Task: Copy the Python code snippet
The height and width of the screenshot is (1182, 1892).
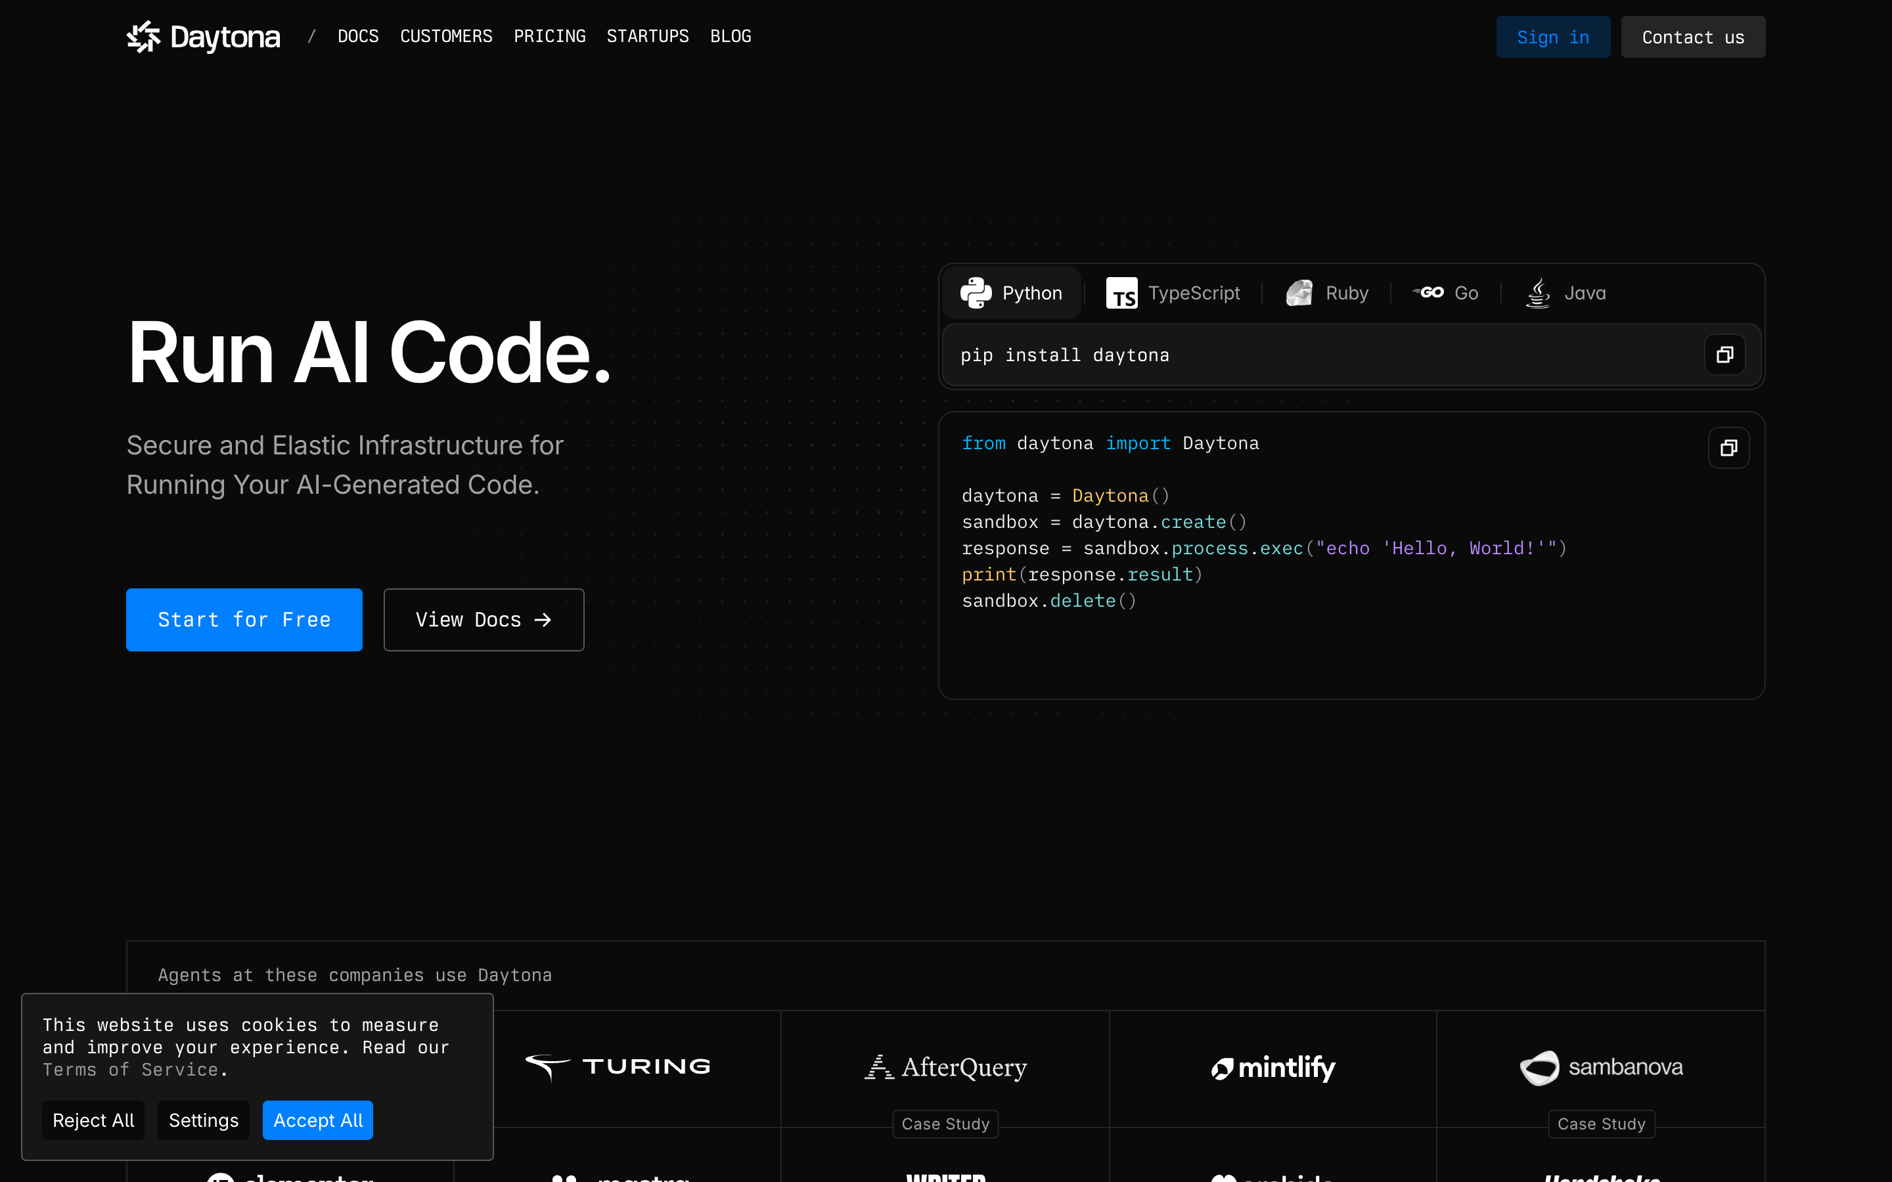Action: [x=1728, y=448]
